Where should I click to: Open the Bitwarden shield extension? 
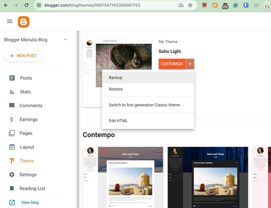pyautogui.click(x=246, y=5)
